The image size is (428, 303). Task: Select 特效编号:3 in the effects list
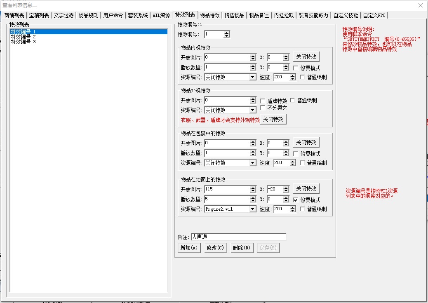(x=24, y=42)
